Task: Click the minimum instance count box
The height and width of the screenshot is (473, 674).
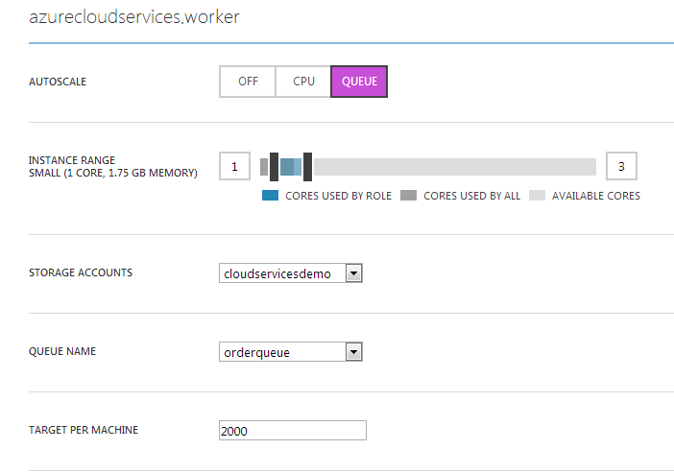Action: (234, 166)
